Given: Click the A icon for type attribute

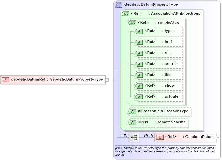Looking at the screenshot, I should click(x=139, y=31).
